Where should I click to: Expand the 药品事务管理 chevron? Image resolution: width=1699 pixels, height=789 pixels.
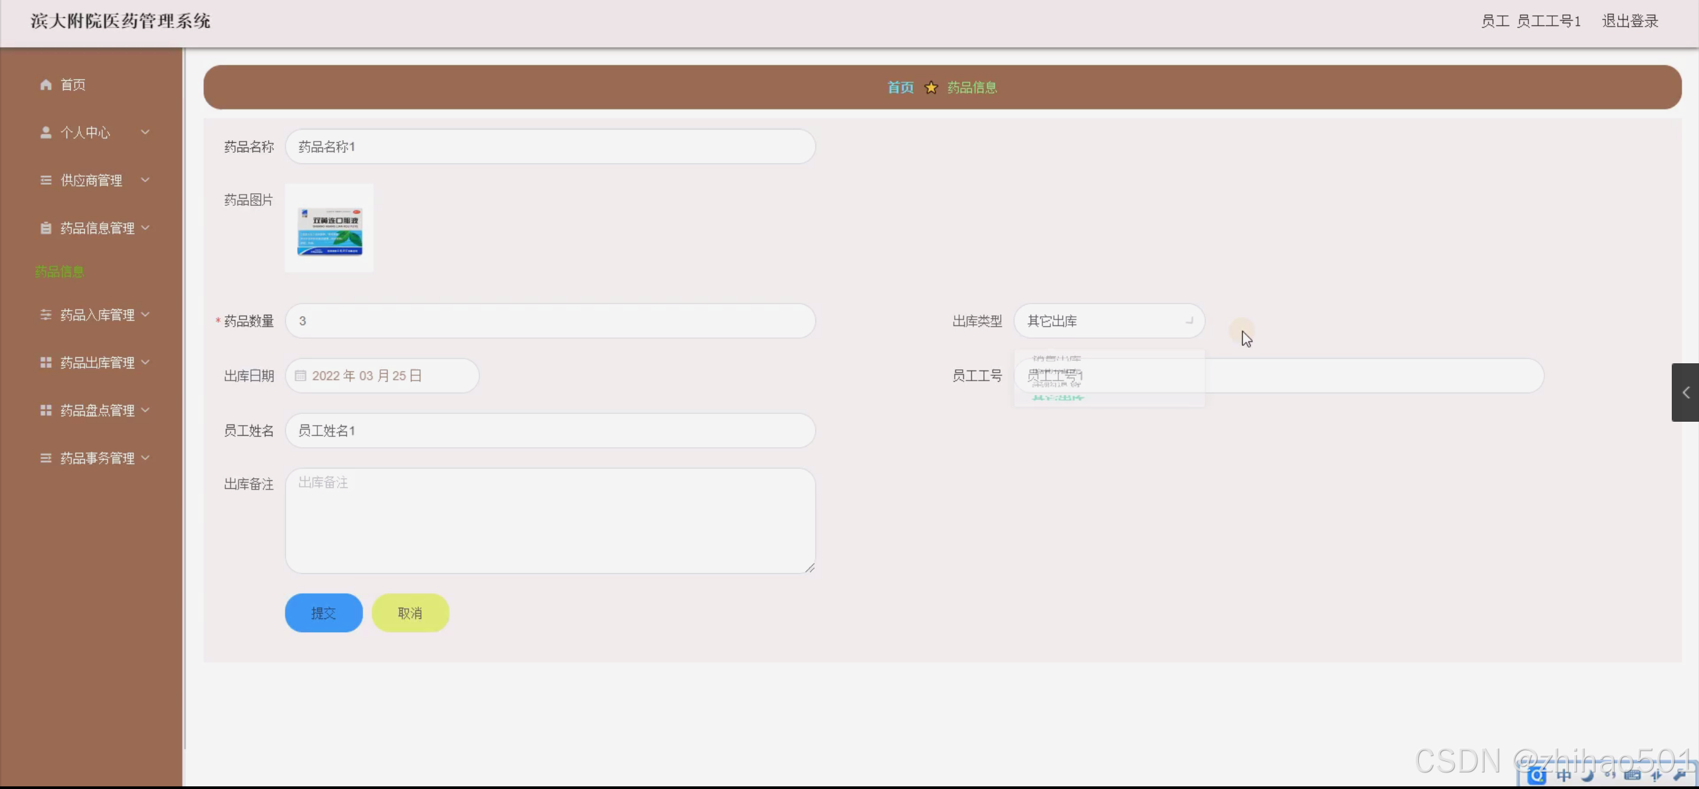pos(145,458)
